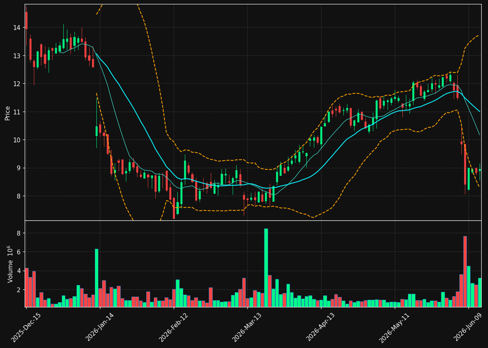Screen dimensions: 488x348
Task: Click the 2026-May-11 date label
Action: tap(394, 327)
